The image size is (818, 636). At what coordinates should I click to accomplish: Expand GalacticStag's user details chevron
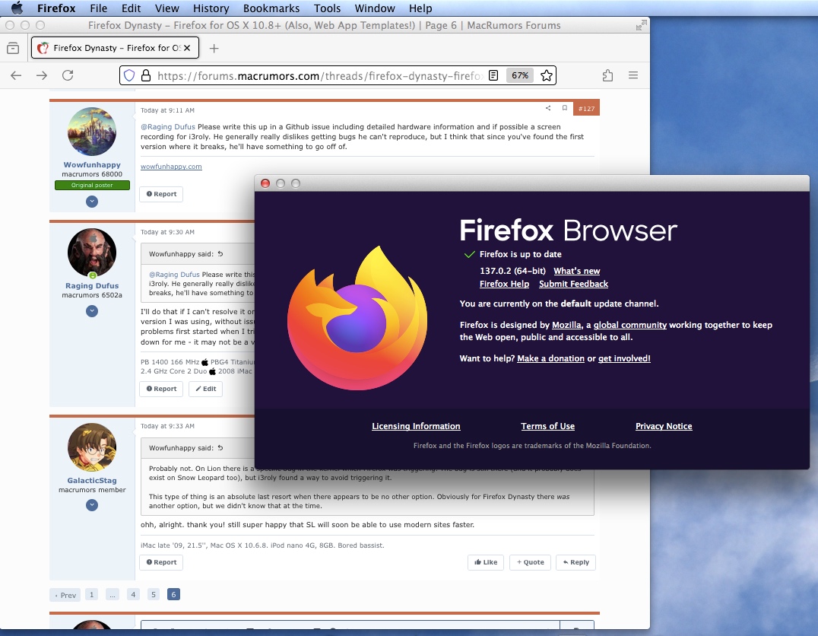coord(92,505)
